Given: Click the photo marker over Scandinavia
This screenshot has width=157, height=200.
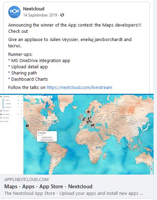Looking at the screenshot, I should (x=88, y=112).
